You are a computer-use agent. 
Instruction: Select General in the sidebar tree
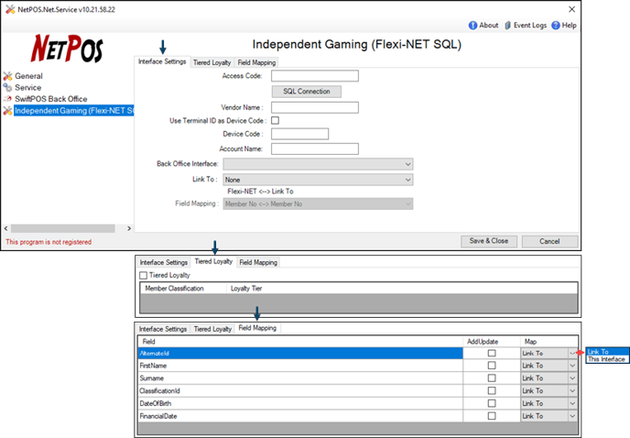click(28, 76)
